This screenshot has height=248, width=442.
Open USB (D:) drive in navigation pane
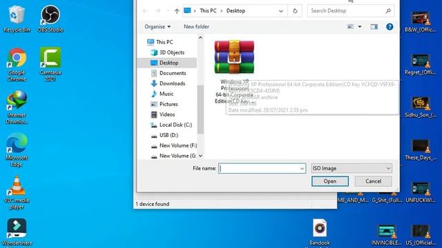pos(164,135)
